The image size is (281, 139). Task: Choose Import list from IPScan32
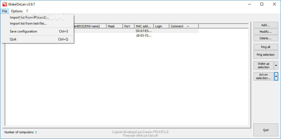(x=37, y=17)
